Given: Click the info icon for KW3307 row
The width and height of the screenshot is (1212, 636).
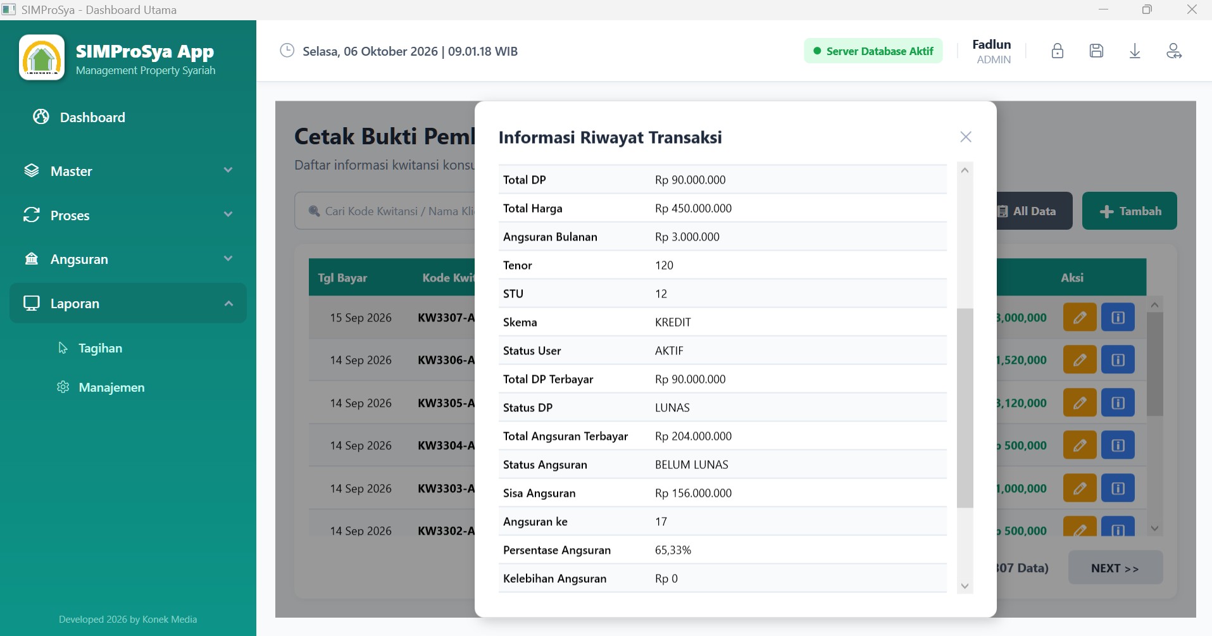Looking at the screenshot, I should coord(1118,318).
